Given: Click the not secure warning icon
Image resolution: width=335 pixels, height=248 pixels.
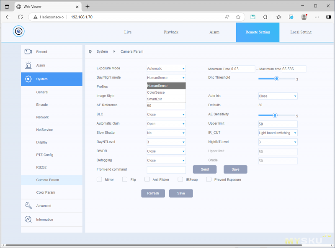Looking at the screenshot, I should pyautogui.click(x=36, y=17).
